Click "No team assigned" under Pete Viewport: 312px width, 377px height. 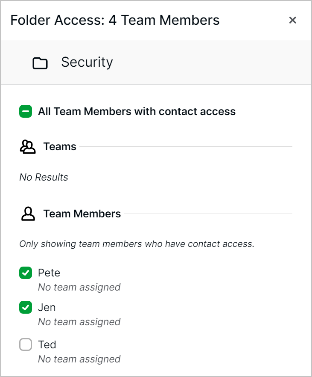79,287
